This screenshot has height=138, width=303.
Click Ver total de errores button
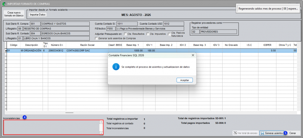click(245, 133)
